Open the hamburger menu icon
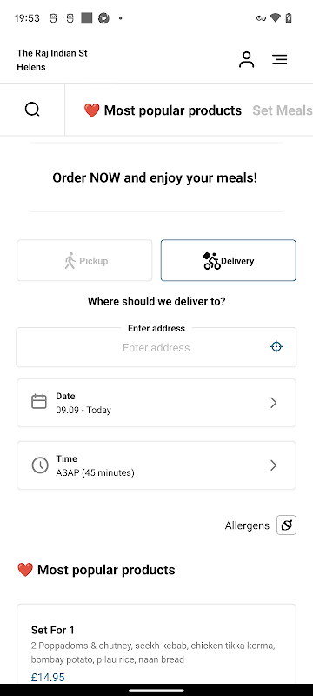 pyautogui.click(x=280, y=59)
